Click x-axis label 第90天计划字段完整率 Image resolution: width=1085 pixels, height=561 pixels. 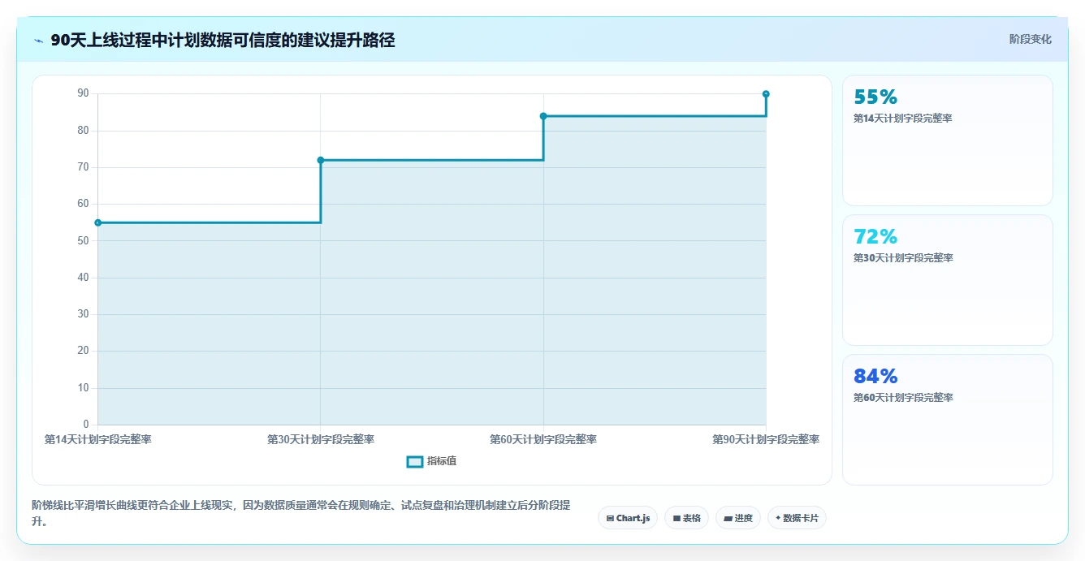click(766, 439)
